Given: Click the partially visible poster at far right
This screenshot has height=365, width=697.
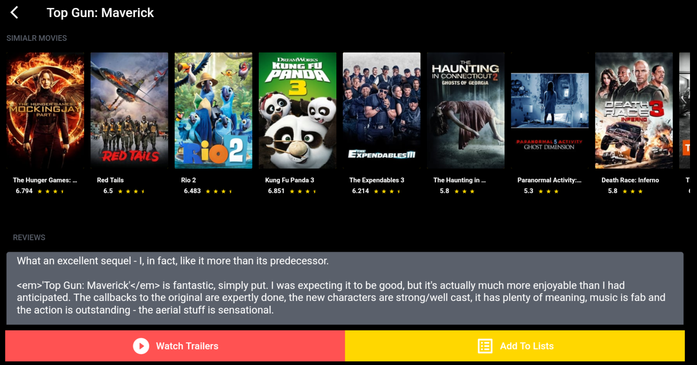Looking at the screenshot, I should 685,111.
